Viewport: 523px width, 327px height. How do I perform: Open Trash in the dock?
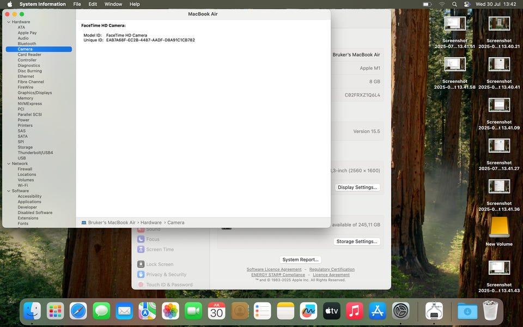(x=490, y=311)
